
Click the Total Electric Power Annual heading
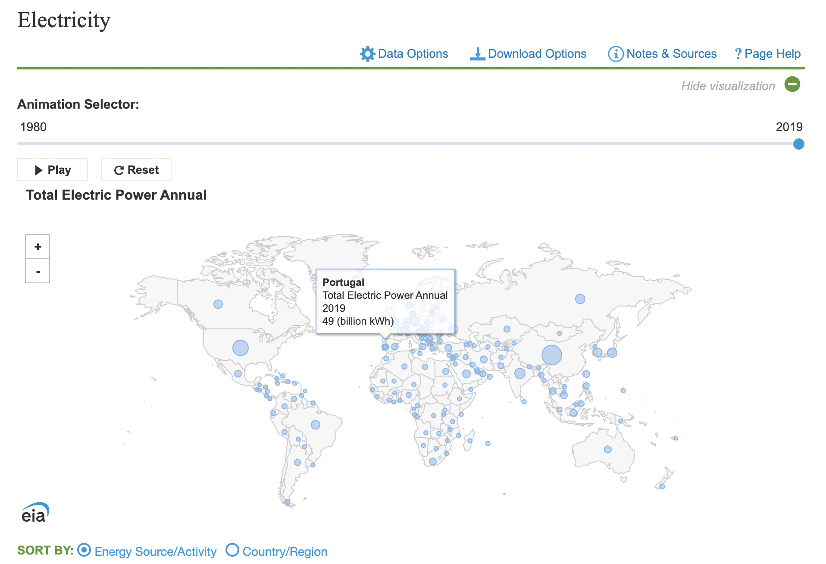(x=116, y=195)
